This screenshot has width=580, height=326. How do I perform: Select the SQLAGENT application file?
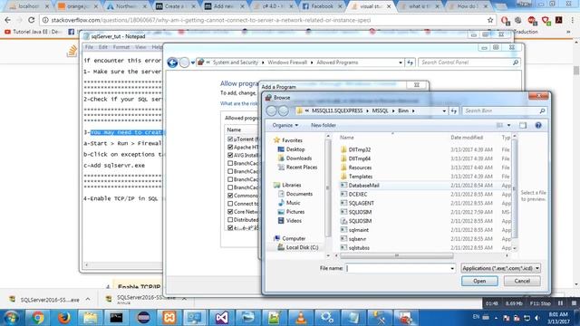361,203
